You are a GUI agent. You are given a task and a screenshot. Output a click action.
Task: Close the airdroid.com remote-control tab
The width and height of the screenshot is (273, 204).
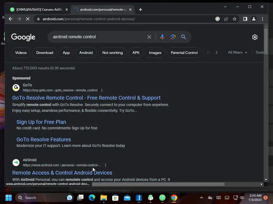pyautogui.click(x=130, y=10)
